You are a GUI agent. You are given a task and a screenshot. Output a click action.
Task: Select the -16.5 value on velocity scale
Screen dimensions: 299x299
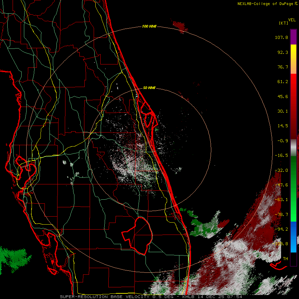coord(281,155)
